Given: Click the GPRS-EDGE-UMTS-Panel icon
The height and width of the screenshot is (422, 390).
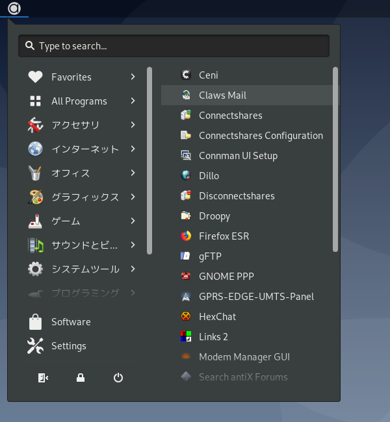Looking at the screenshot, I should point(186,296).
